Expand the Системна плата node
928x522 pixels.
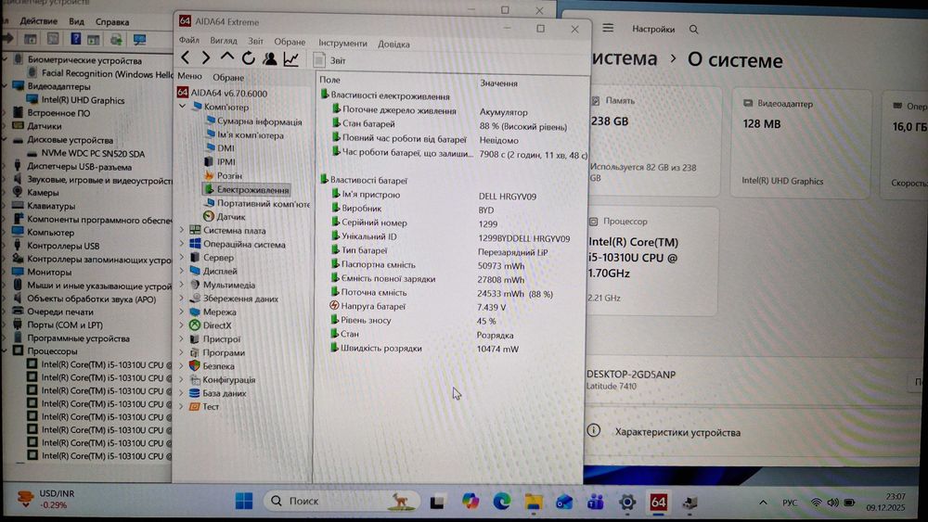pyautogui.click(x=182, y=230)
